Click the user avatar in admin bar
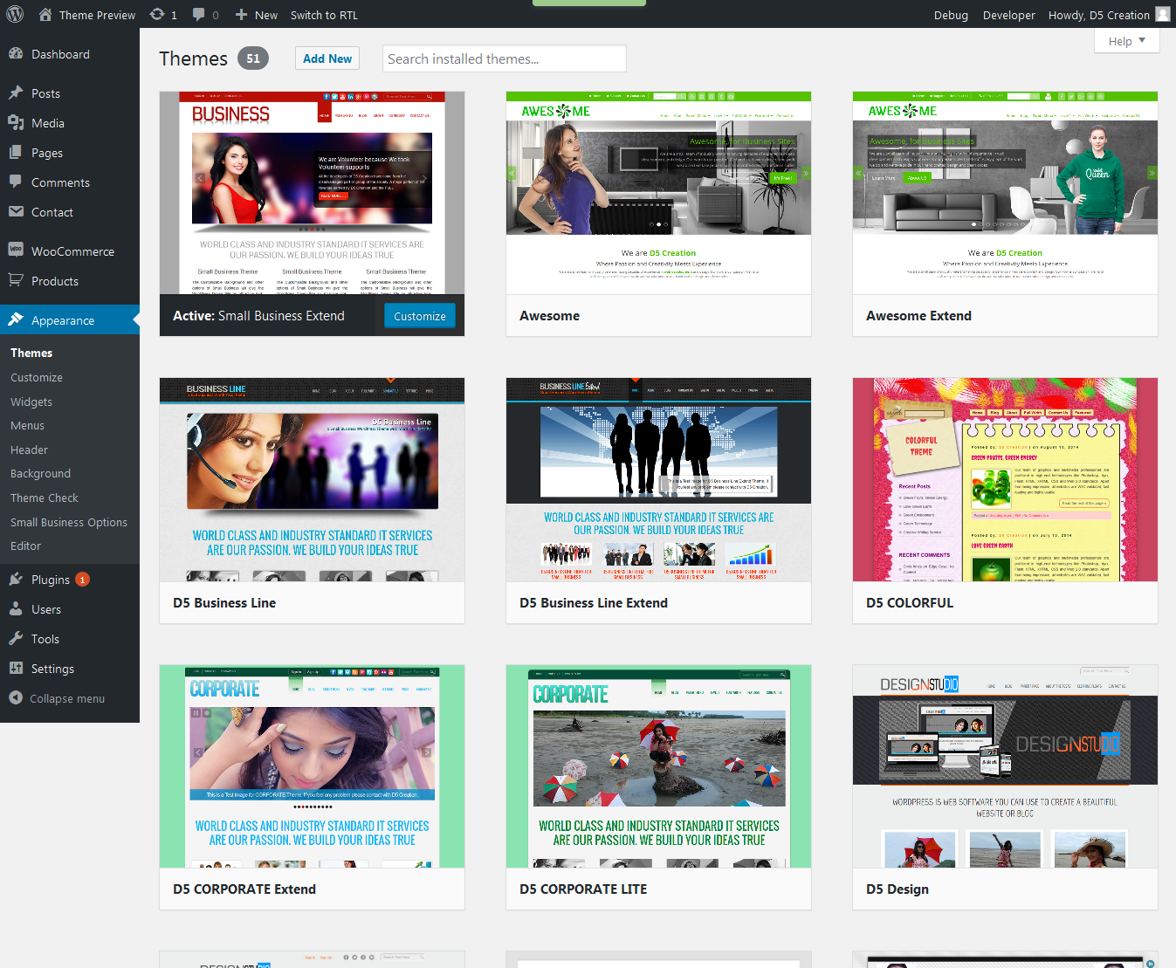Screen dimensions: 1176x968 [x=1162, y=14]
